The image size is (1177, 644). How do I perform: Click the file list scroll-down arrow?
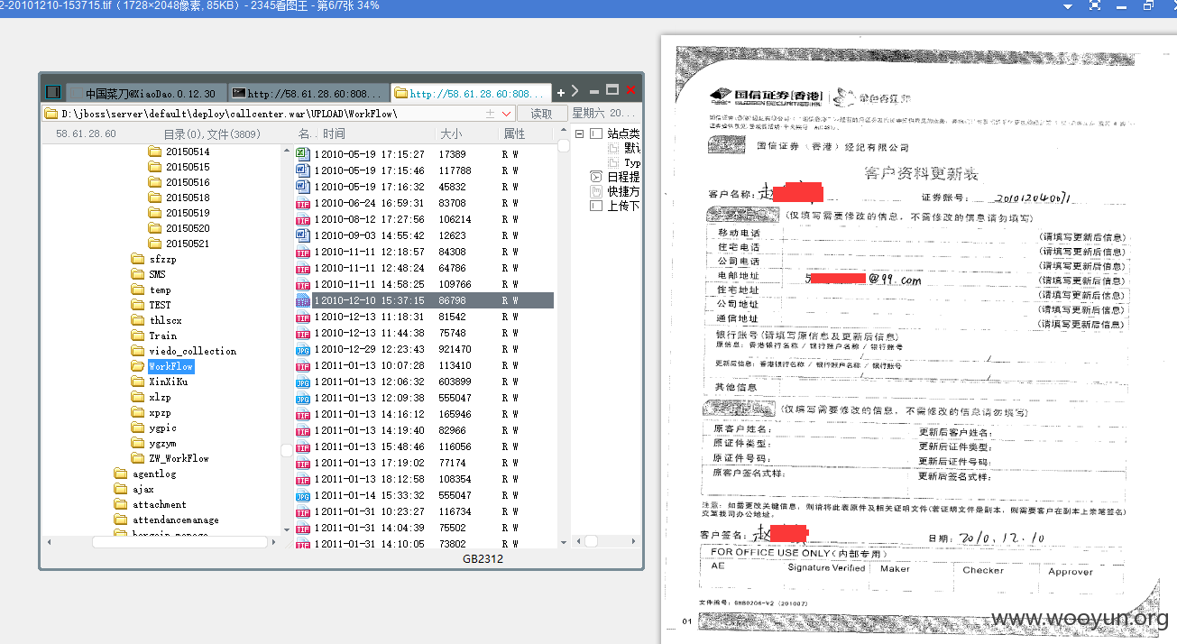tap(562, 542)
